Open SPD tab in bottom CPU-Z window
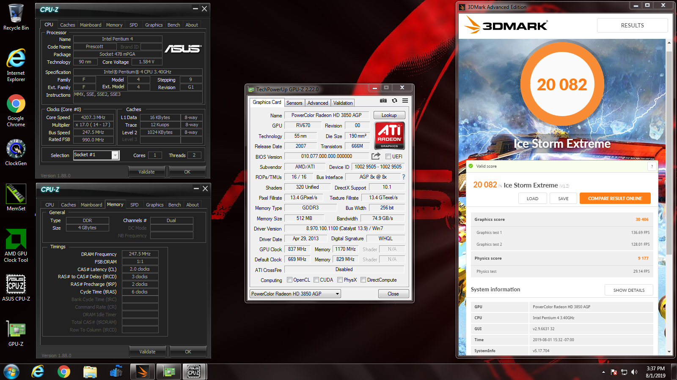Viewport: 677px width, 380px height. coord(134,205)
